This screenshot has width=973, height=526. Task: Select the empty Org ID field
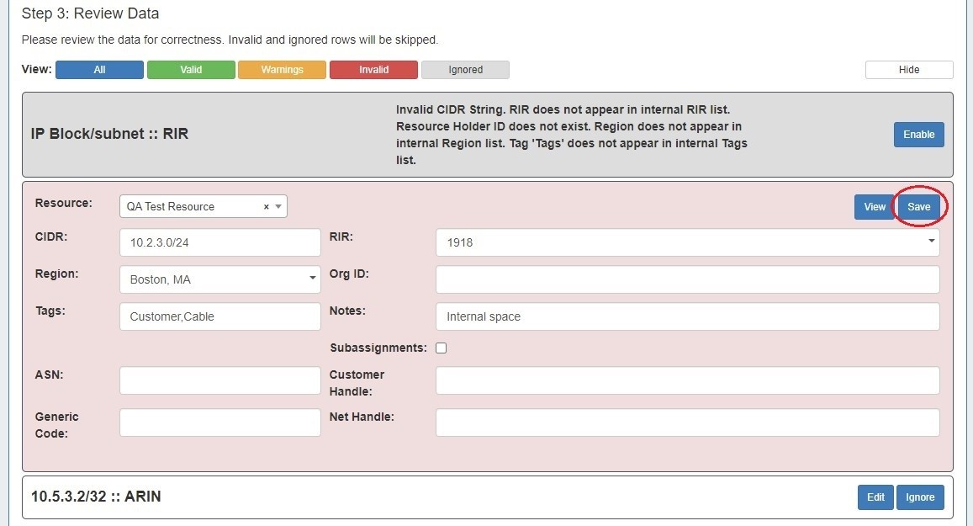[x=686, y=279]
